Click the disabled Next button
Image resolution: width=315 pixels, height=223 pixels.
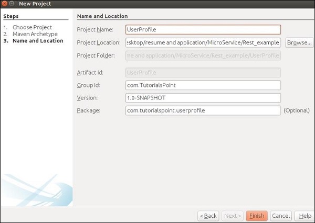click(x=233, y=216)
